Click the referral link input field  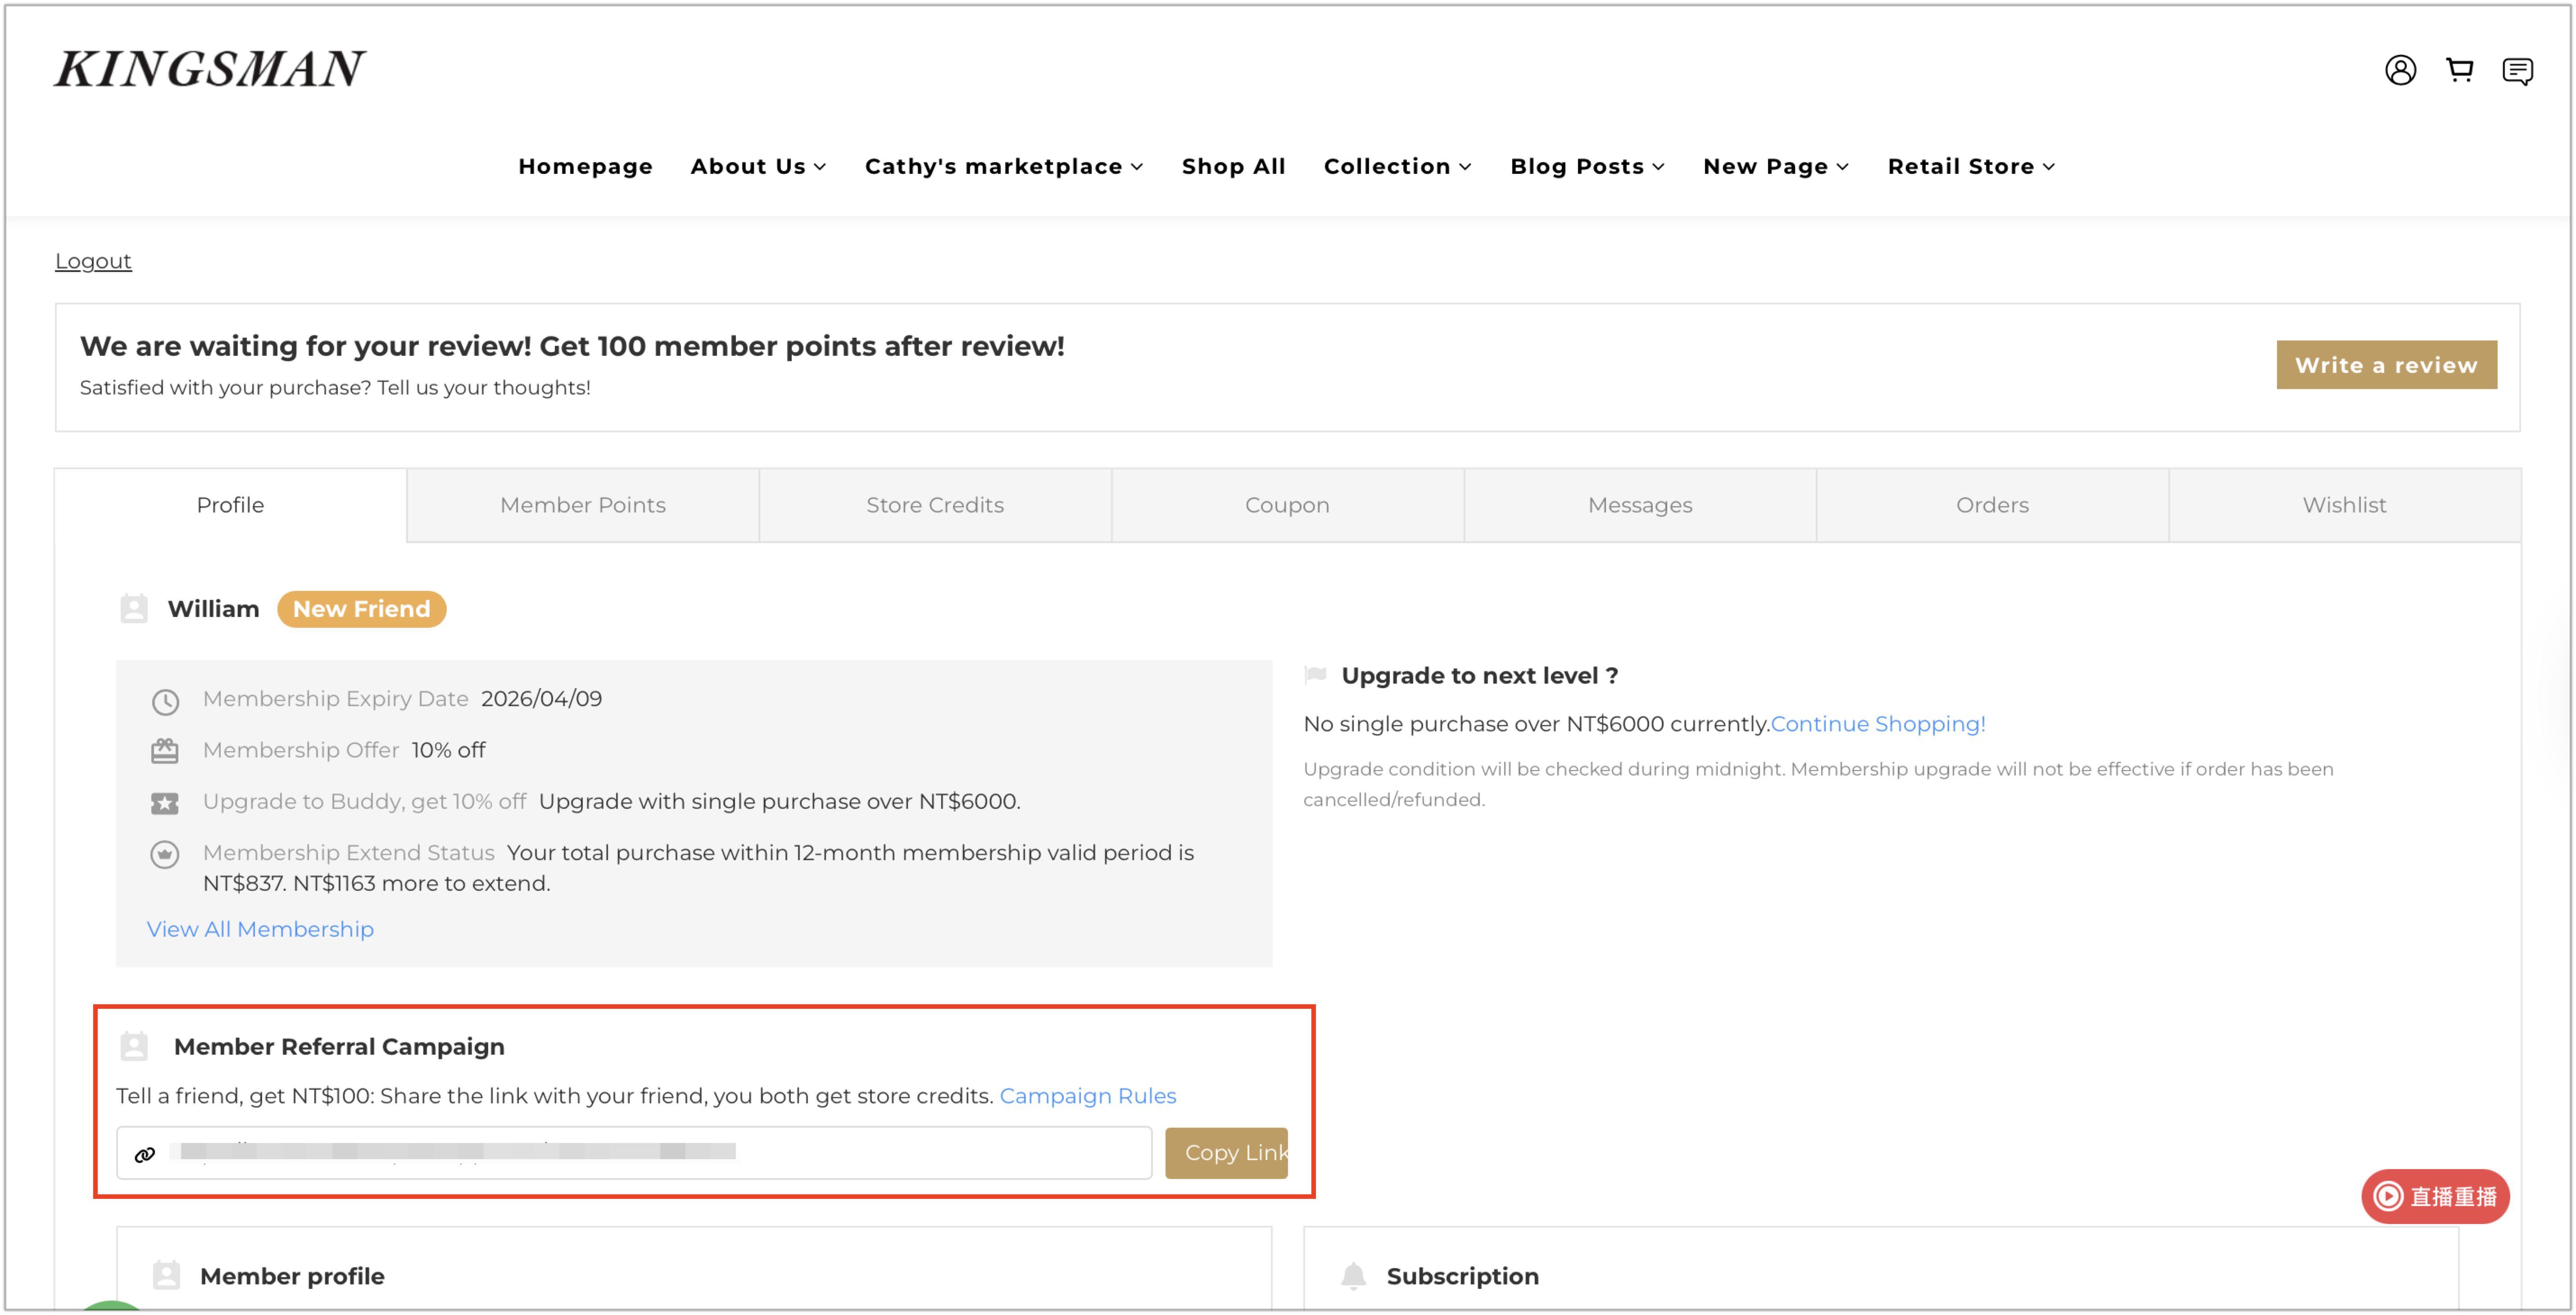(634, 1153)
